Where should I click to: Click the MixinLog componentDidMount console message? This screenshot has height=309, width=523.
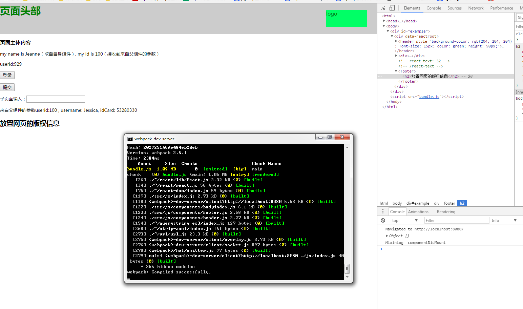tap(415, 243)
